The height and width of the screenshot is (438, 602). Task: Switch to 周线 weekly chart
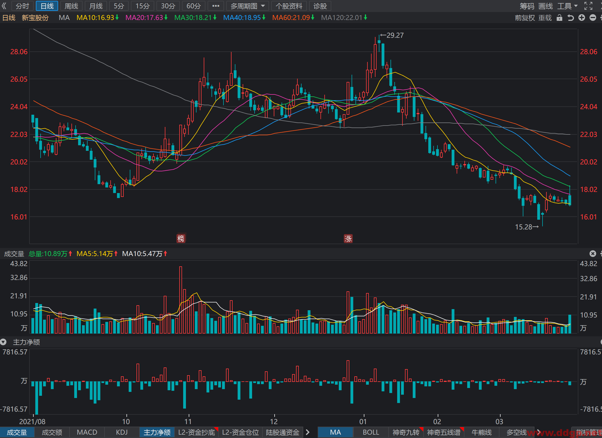coord(71,6)
